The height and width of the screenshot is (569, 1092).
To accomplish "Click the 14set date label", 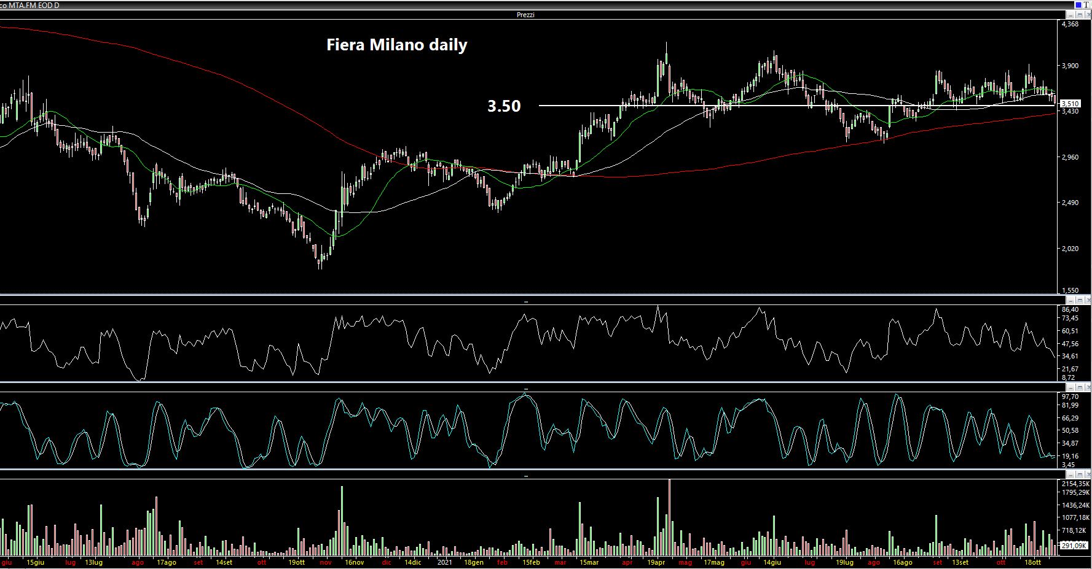I will 224,562.
